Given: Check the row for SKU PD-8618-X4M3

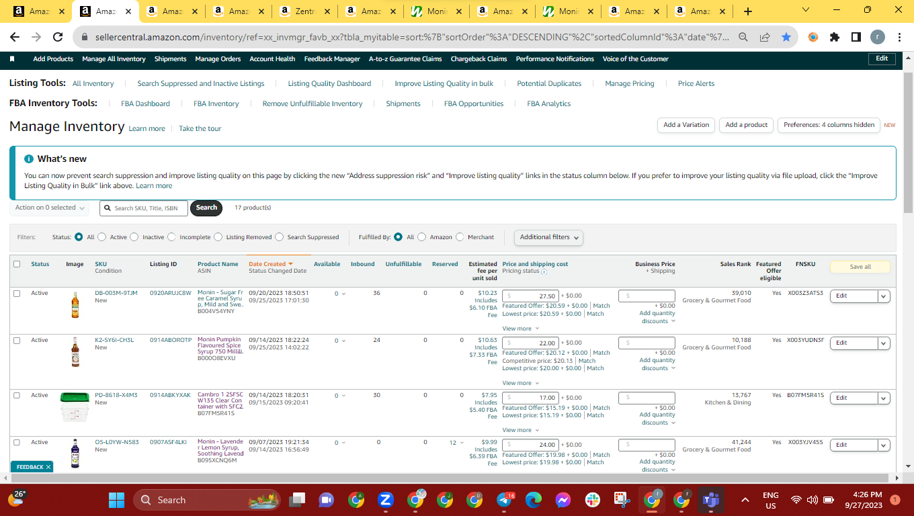Looking at the screenshot, I should click(x=17, y=396).
